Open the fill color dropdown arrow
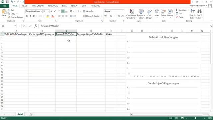The height and width of the screenshot is (120, 213). [x=50, y=16]
